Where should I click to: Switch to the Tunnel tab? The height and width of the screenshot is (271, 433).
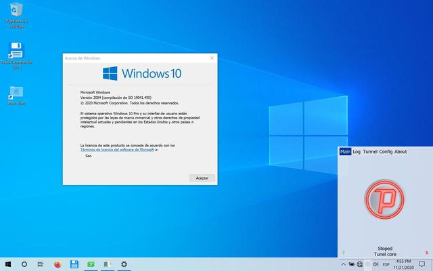point(370,152)
